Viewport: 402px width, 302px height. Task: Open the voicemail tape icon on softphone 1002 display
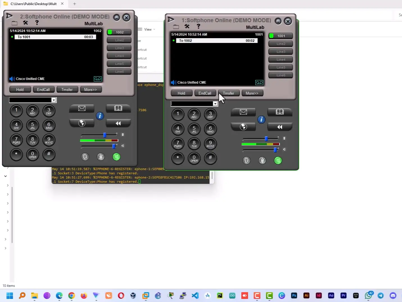[97, 79]
